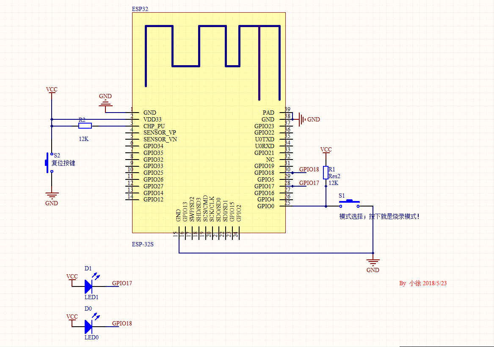Click the GPIO17 net label at pin 28
The width and height of the screenshot is (494, 347).
point(309,183)
